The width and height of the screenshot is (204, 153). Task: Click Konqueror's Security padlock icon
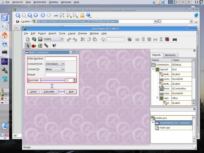(82, 15)
